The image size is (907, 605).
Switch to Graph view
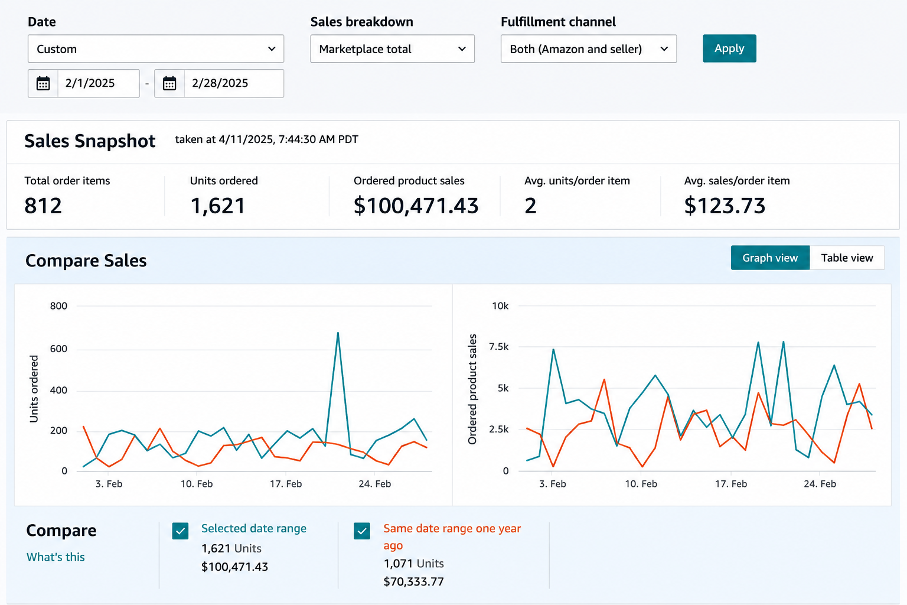pos(770,258)
